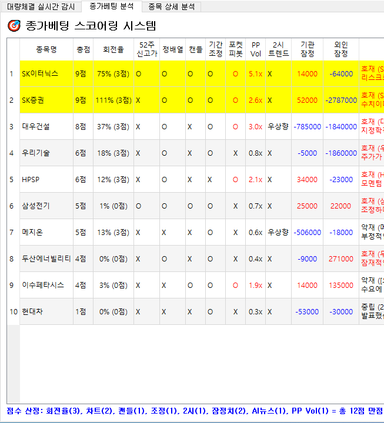384x423 pixels.
Task: Select the 현대차 stock name cell
Action: (46, 311)
